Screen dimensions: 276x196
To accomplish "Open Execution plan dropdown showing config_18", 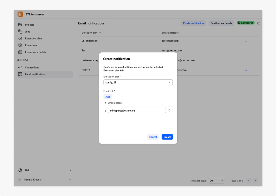I will [x=138, y=82].
